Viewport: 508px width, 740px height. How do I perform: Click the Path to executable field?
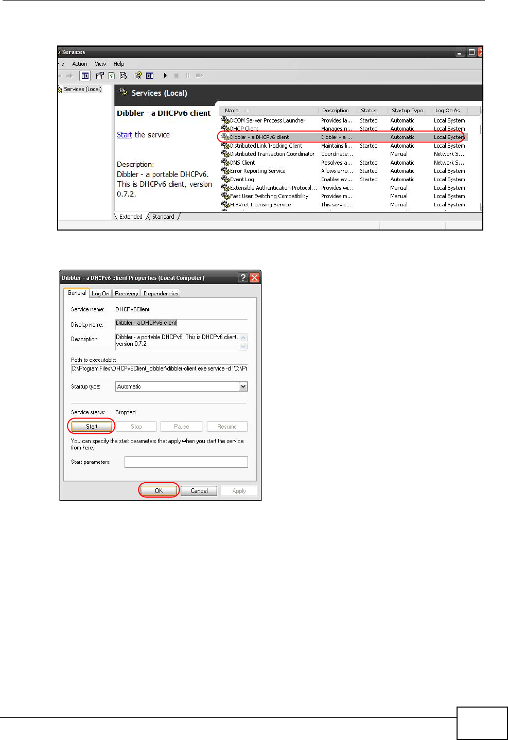[159, 368]
